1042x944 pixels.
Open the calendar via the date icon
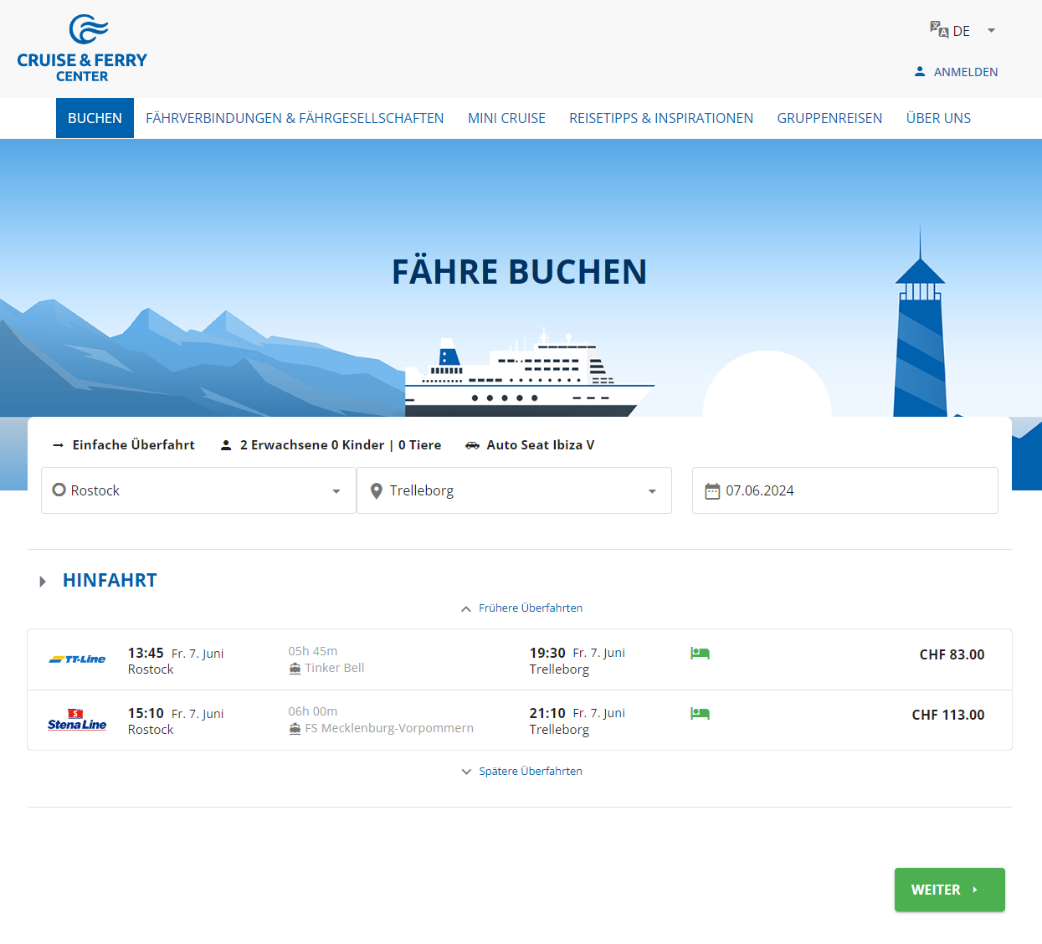point(712,490)
